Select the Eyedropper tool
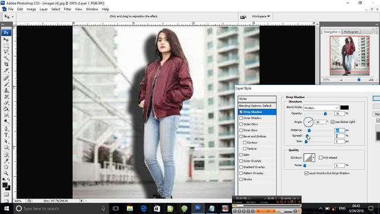This screenshot has width=380, height=214. 6,161
